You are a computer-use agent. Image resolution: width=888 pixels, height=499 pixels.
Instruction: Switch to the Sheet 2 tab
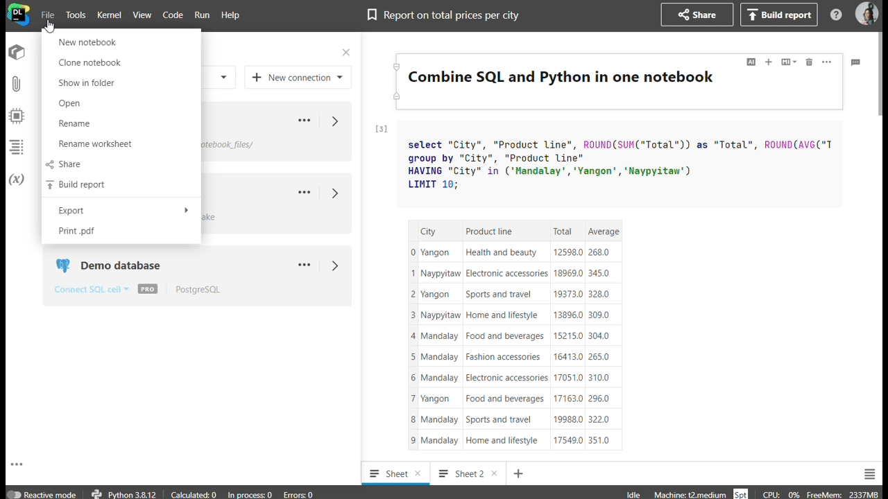pyautogui.click(x=469, y=474)
